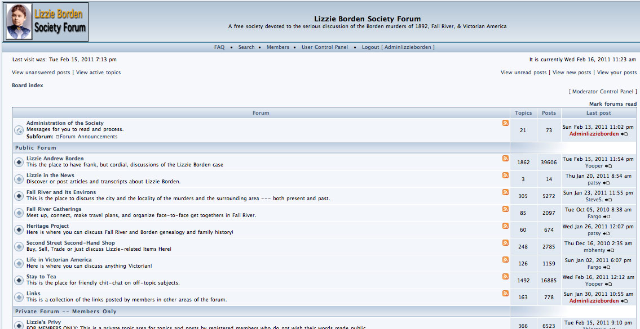
Task: Open Fargo profile in Fall River Gatherings row
Action: pos(594,217)
